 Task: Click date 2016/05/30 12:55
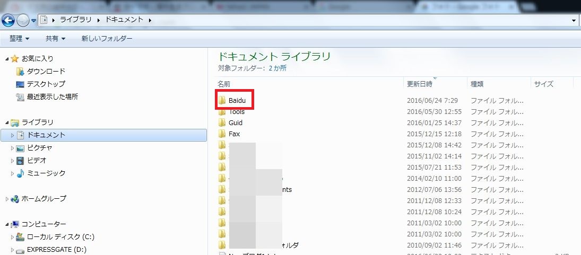tap(434, 111)
